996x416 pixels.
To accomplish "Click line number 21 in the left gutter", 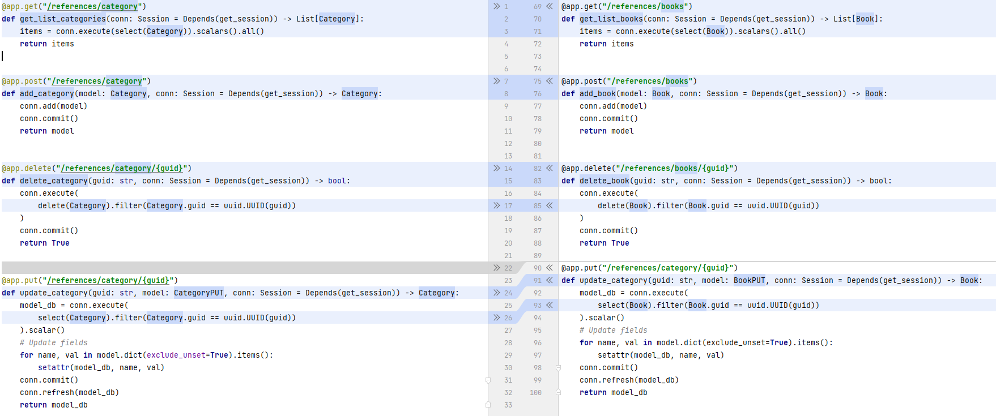I will pyautogui.click(x=508, y=255).
